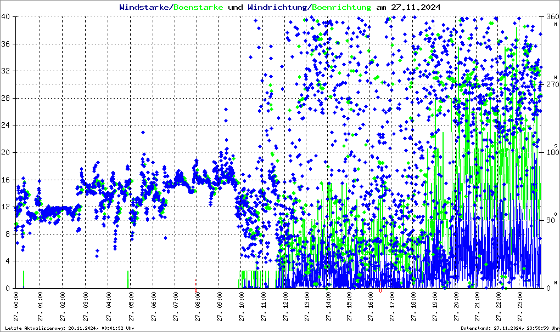Click the time axis label '27. 03:00'

[x=86, y=307]
